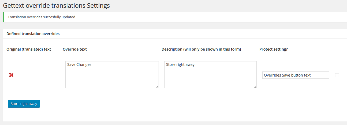Focus the Override text box containing Save Changes
The width and height of the screenshot is (347, 125).
[112, 74]
